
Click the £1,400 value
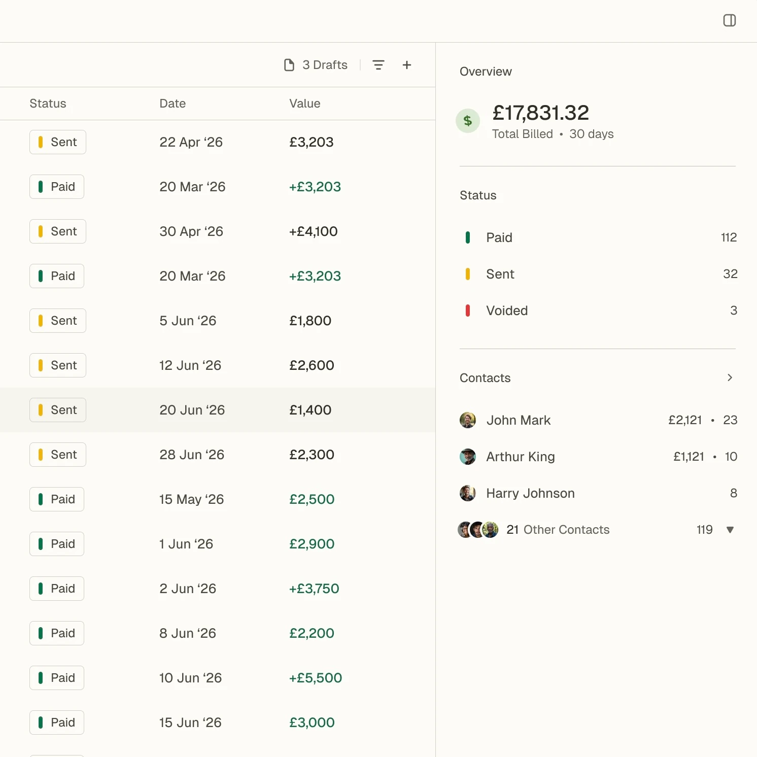311,410
